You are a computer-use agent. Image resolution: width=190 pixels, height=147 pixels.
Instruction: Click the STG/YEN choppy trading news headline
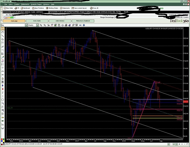90,12
